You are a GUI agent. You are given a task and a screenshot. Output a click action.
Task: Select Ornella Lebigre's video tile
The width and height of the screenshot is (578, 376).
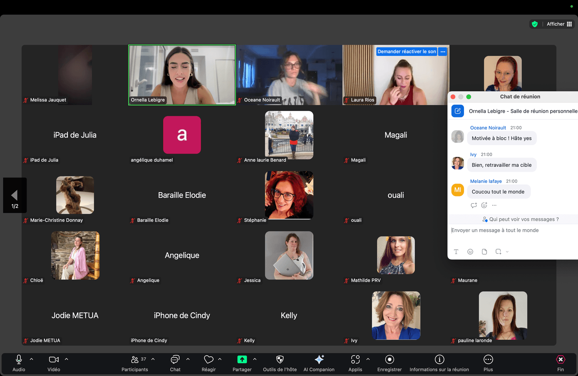[x=182, y=75]
